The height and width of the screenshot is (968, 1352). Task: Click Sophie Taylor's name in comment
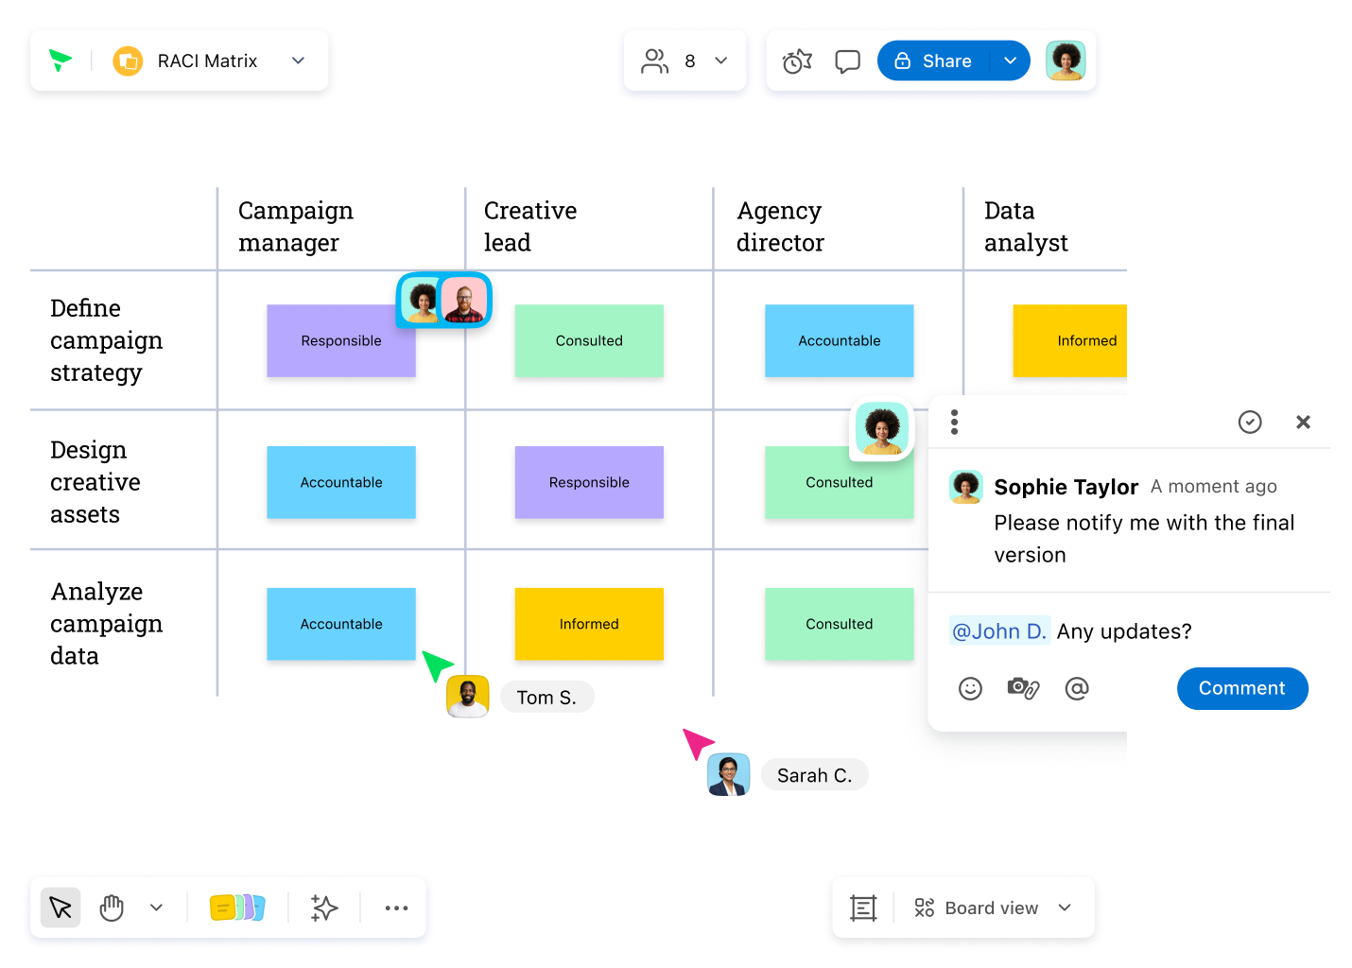tap(1066, 487)
